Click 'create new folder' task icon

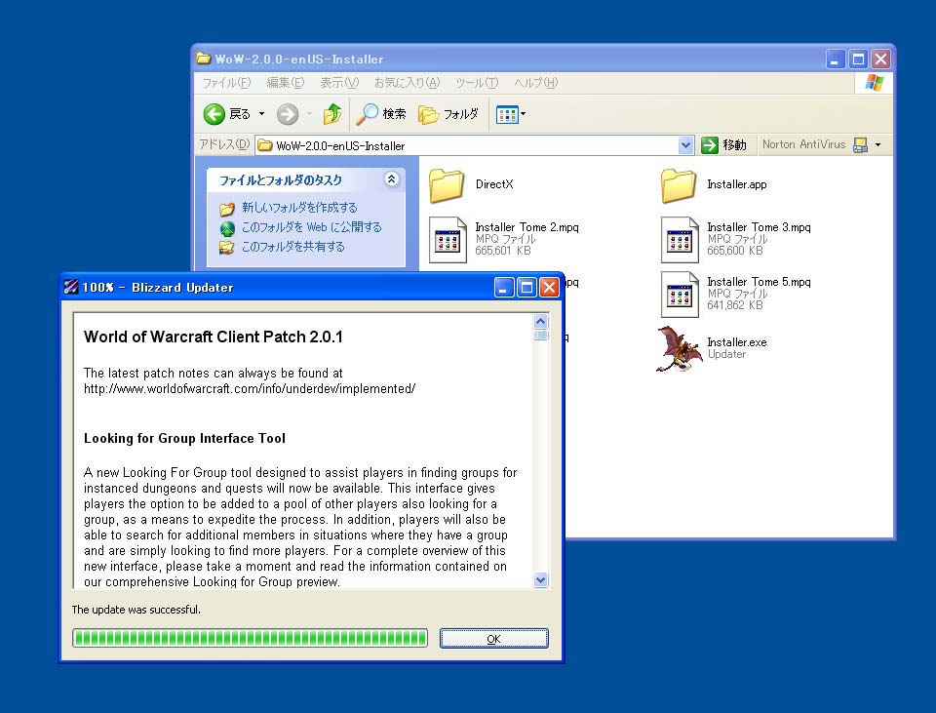coord(227,209)
